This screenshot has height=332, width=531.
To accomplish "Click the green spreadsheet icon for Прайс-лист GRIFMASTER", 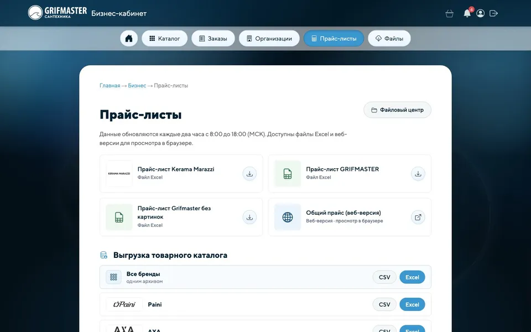I will [x=288, y=173].
